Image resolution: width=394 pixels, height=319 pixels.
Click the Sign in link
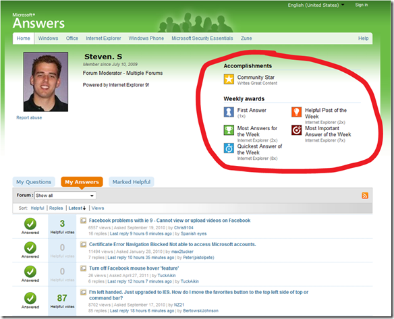[362, 5]
